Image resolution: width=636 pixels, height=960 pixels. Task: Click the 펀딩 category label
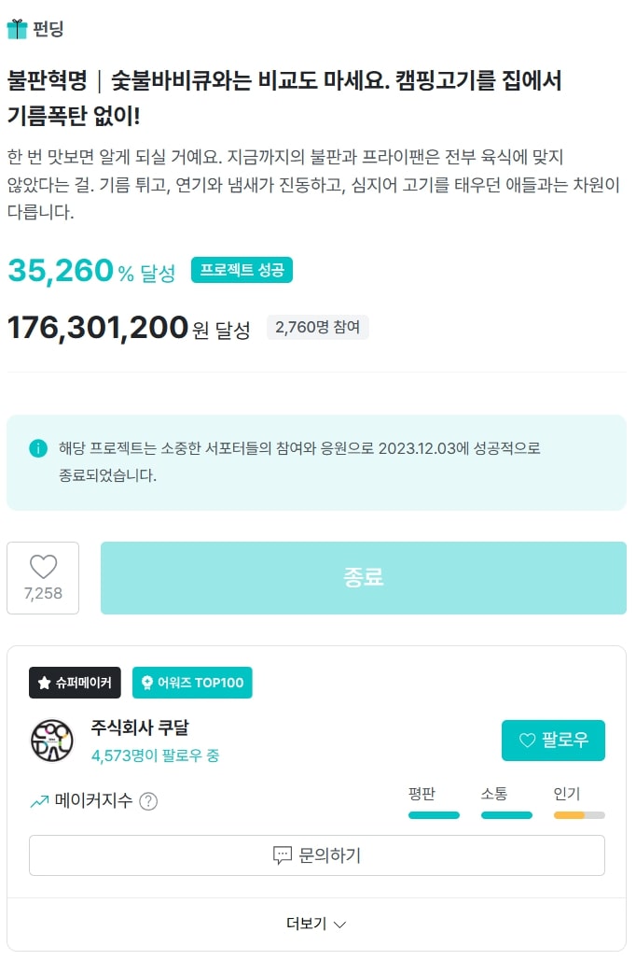[x=48, y=29]
